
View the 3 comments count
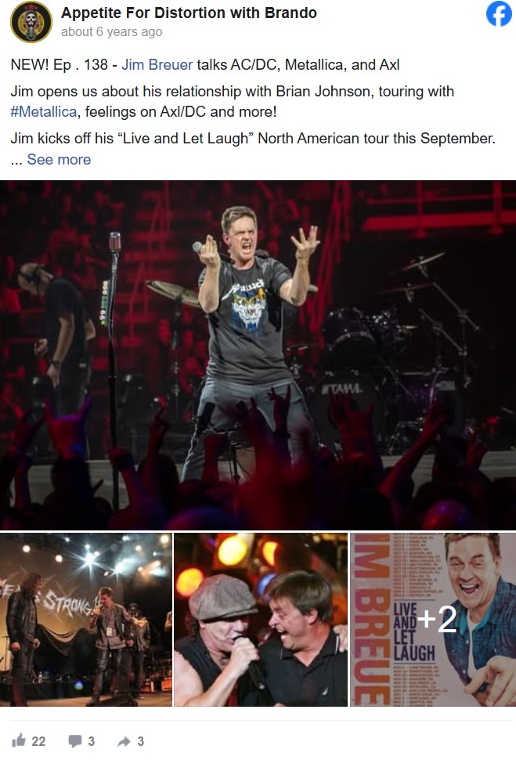pos(91,741)
